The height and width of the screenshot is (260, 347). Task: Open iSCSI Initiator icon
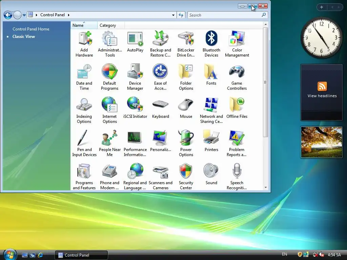pos(135,108)
